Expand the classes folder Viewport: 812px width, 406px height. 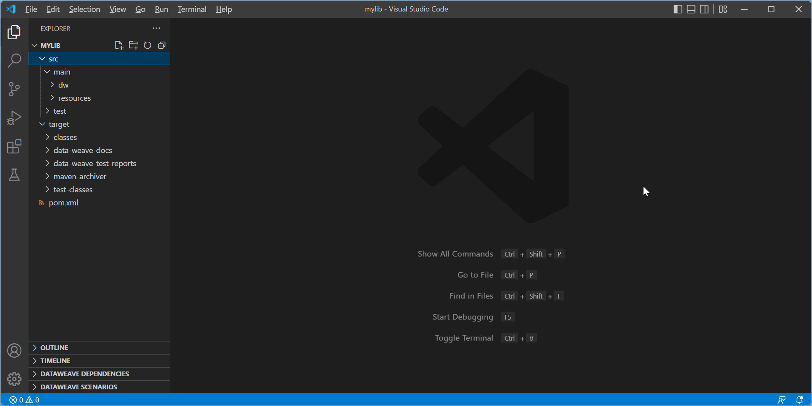tap(100, 137)
